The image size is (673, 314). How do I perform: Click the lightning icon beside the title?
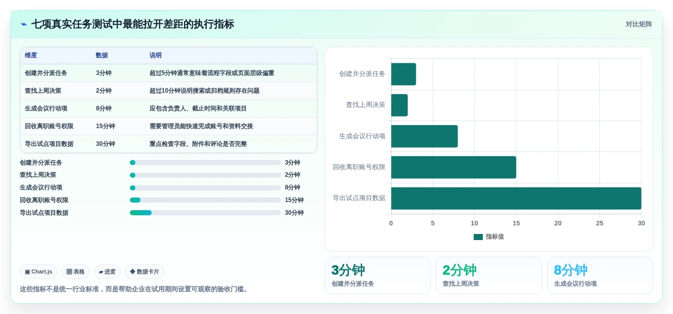[24, 24]
